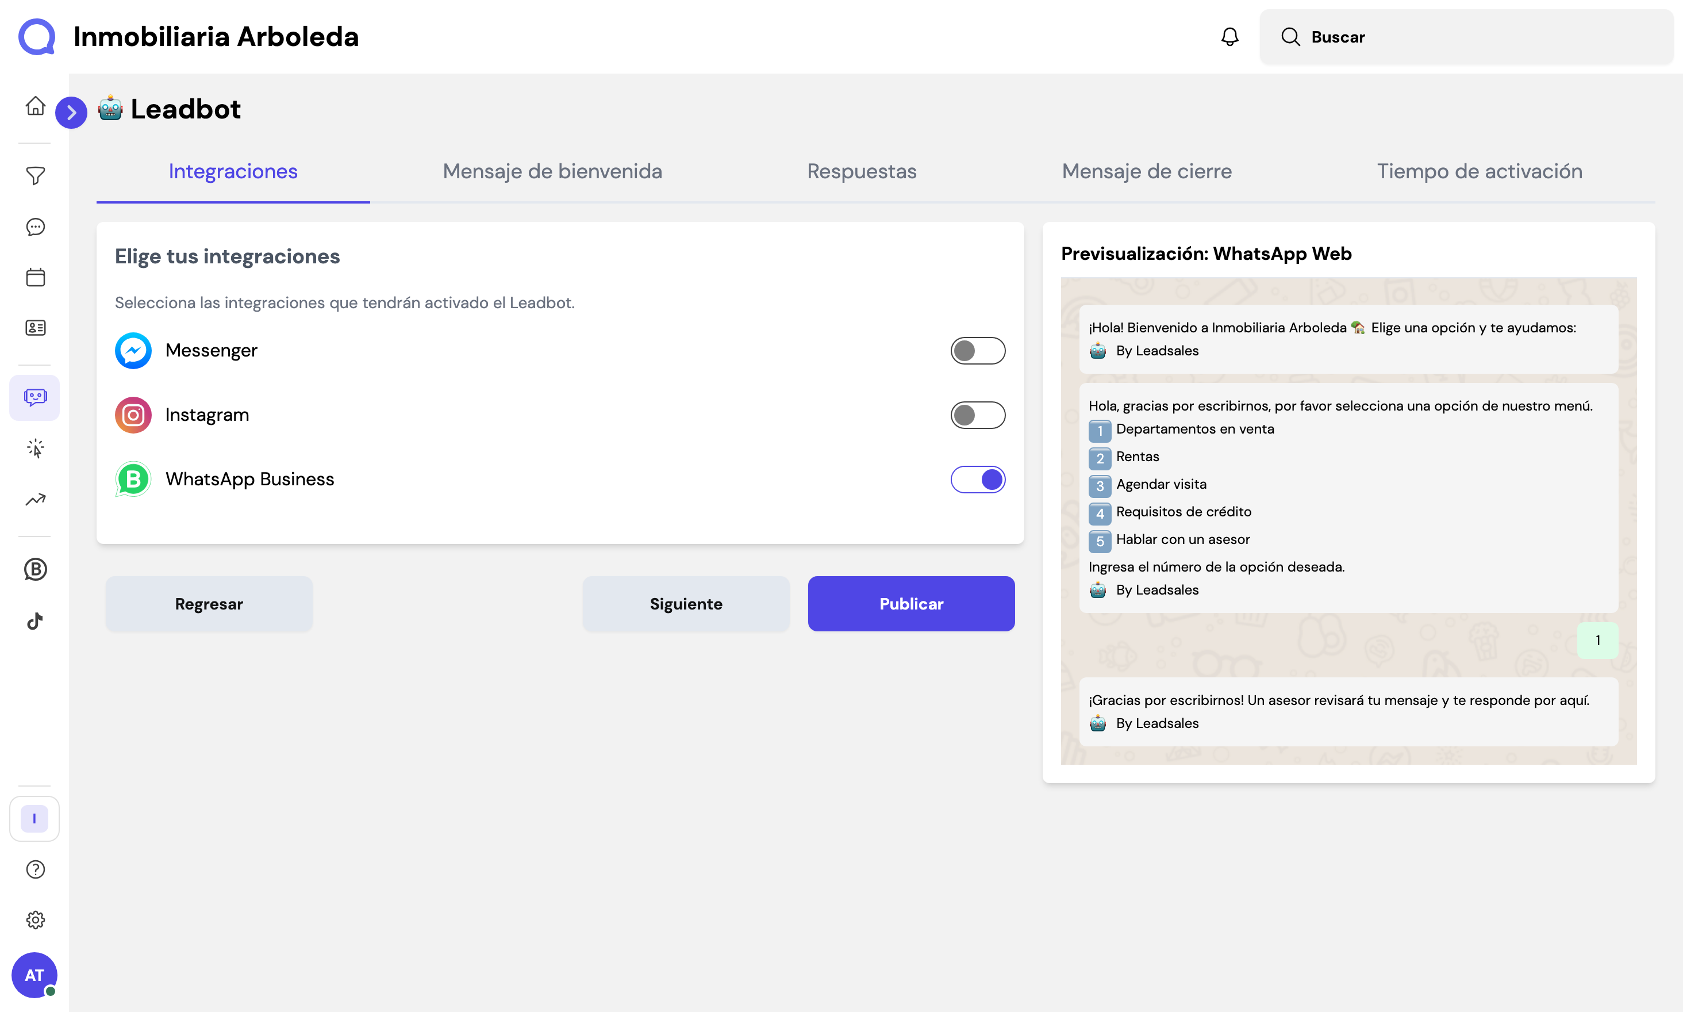This screenshot has height=1012, width=1683.
Task: Open the WhatsApp Business sidebar icon
Action: tap(36, 569)
